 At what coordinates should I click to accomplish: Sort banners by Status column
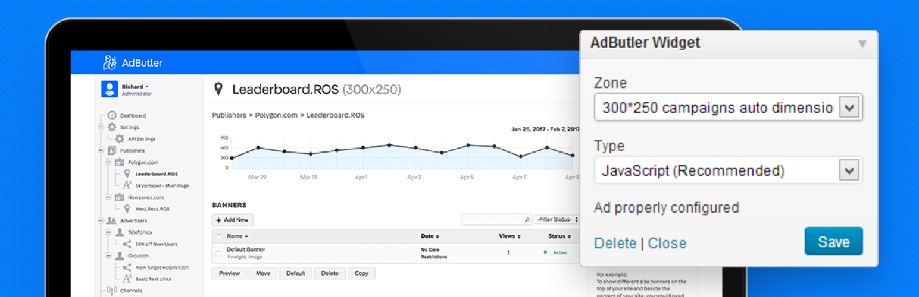tap(559, 236)
